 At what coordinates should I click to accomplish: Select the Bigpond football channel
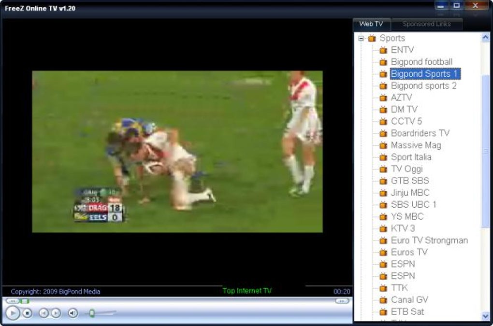[x=421, y=62]
